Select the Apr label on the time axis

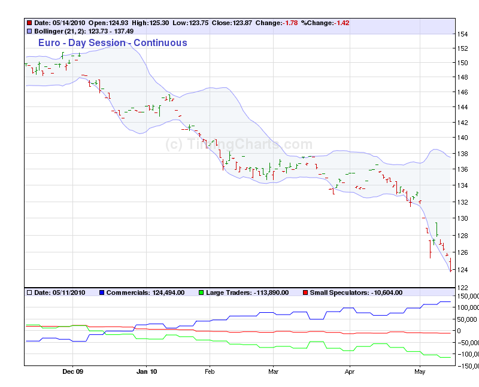(x=349, y=371)
